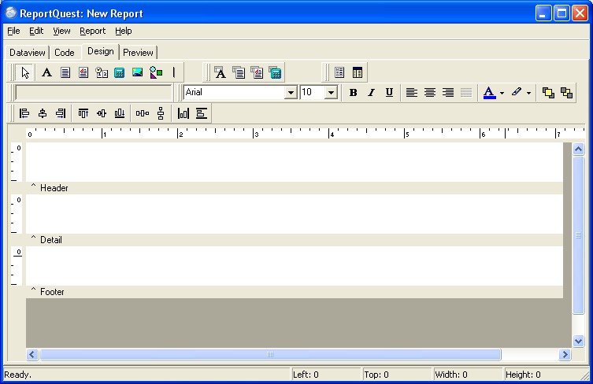This screenshot has height=384, width=593.
Task: Click the framed label 'A' icon
Action: coord(220,72)
